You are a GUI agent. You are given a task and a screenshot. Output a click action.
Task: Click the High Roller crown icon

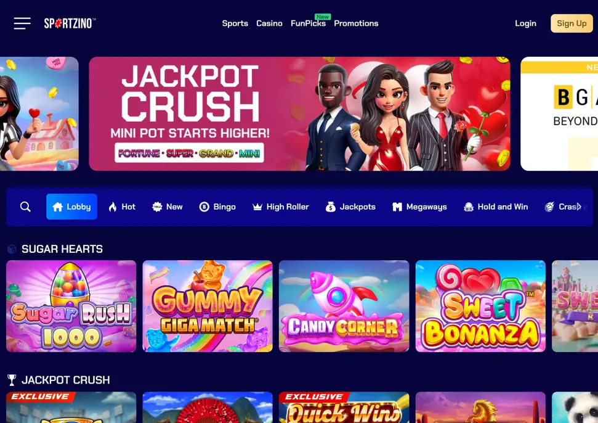point(257,207)
